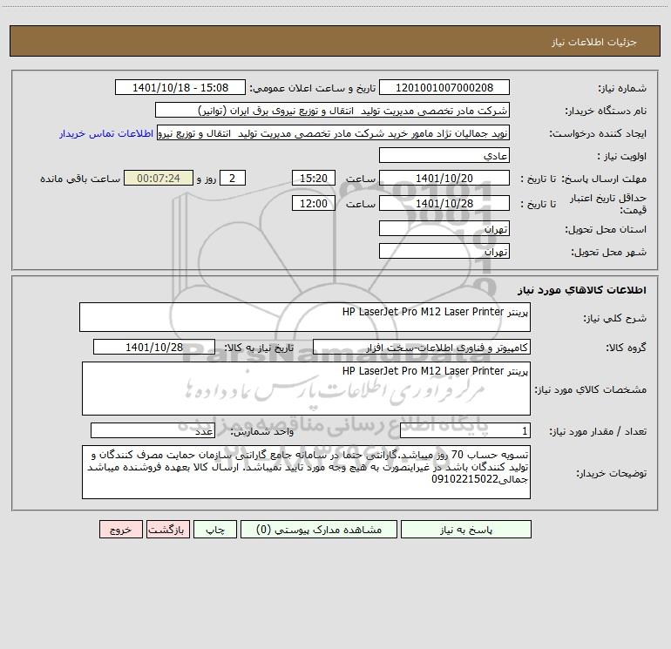
Task: Click announcement date field 1401/10/18 - 15:08
Action: (x=180, y=87)
